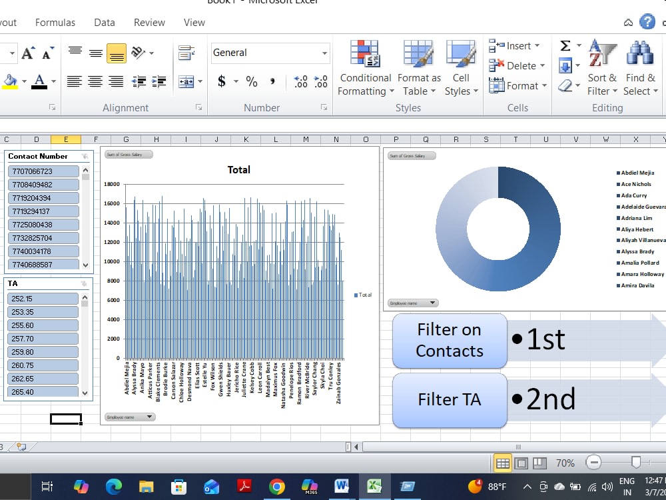Click the Shrink Font icon
Image resolution: width=666 pixels, height=500 pixels.
[48, 53]
